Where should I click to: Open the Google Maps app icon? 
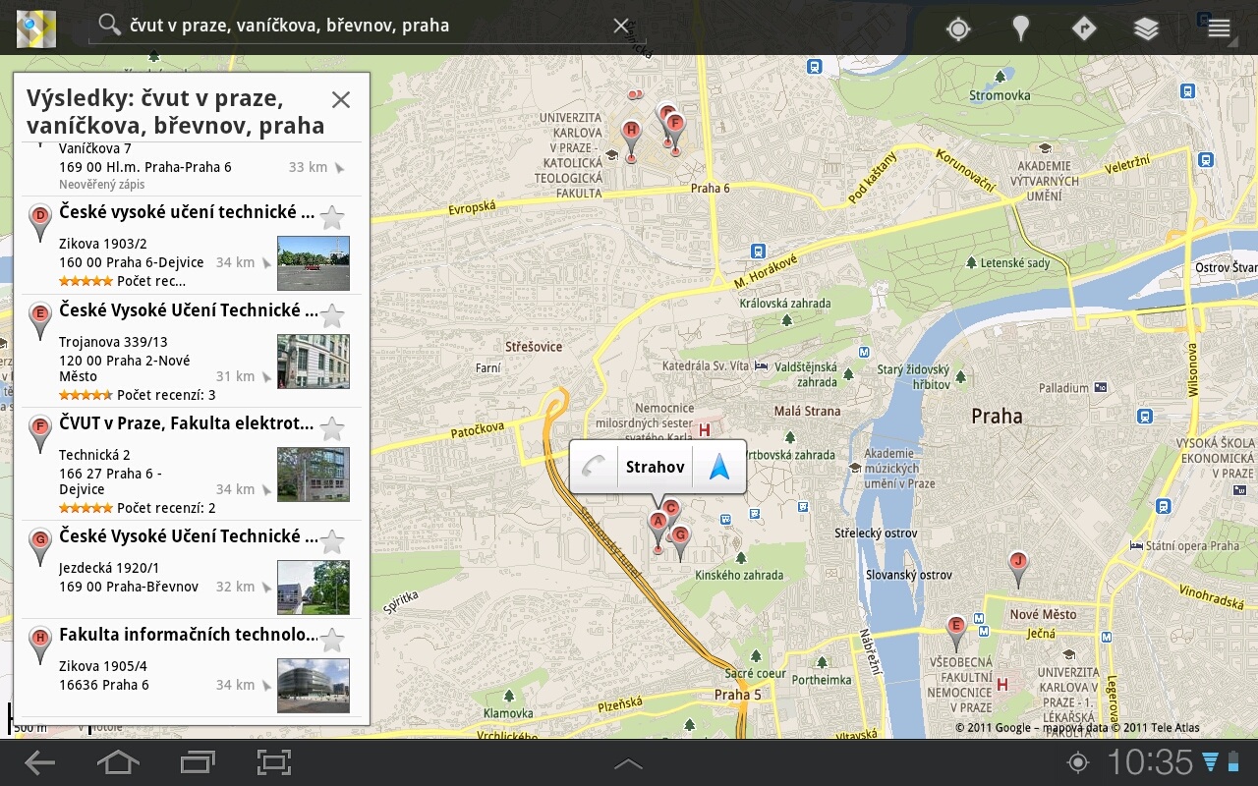click(36, 28)
